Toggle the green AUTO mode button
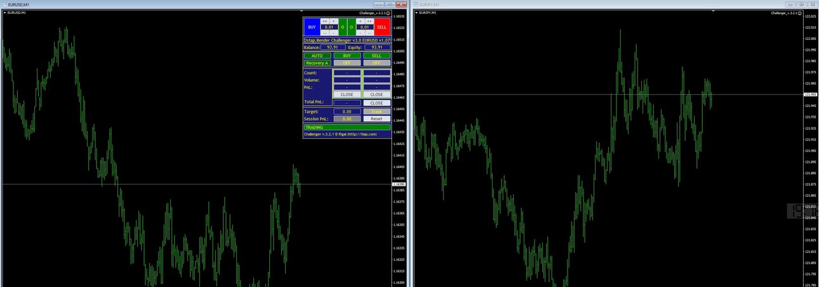This screenshot has width=819, height=287. point(317,56)
